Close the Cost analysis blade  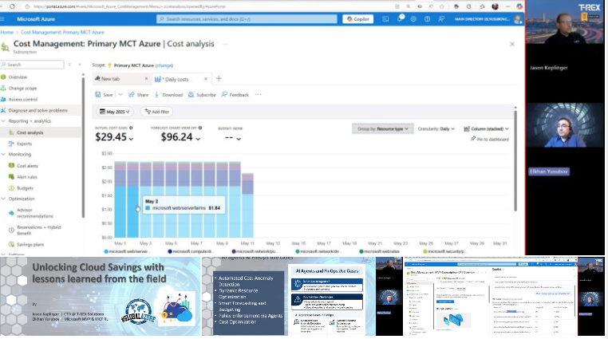coord(511,44)
